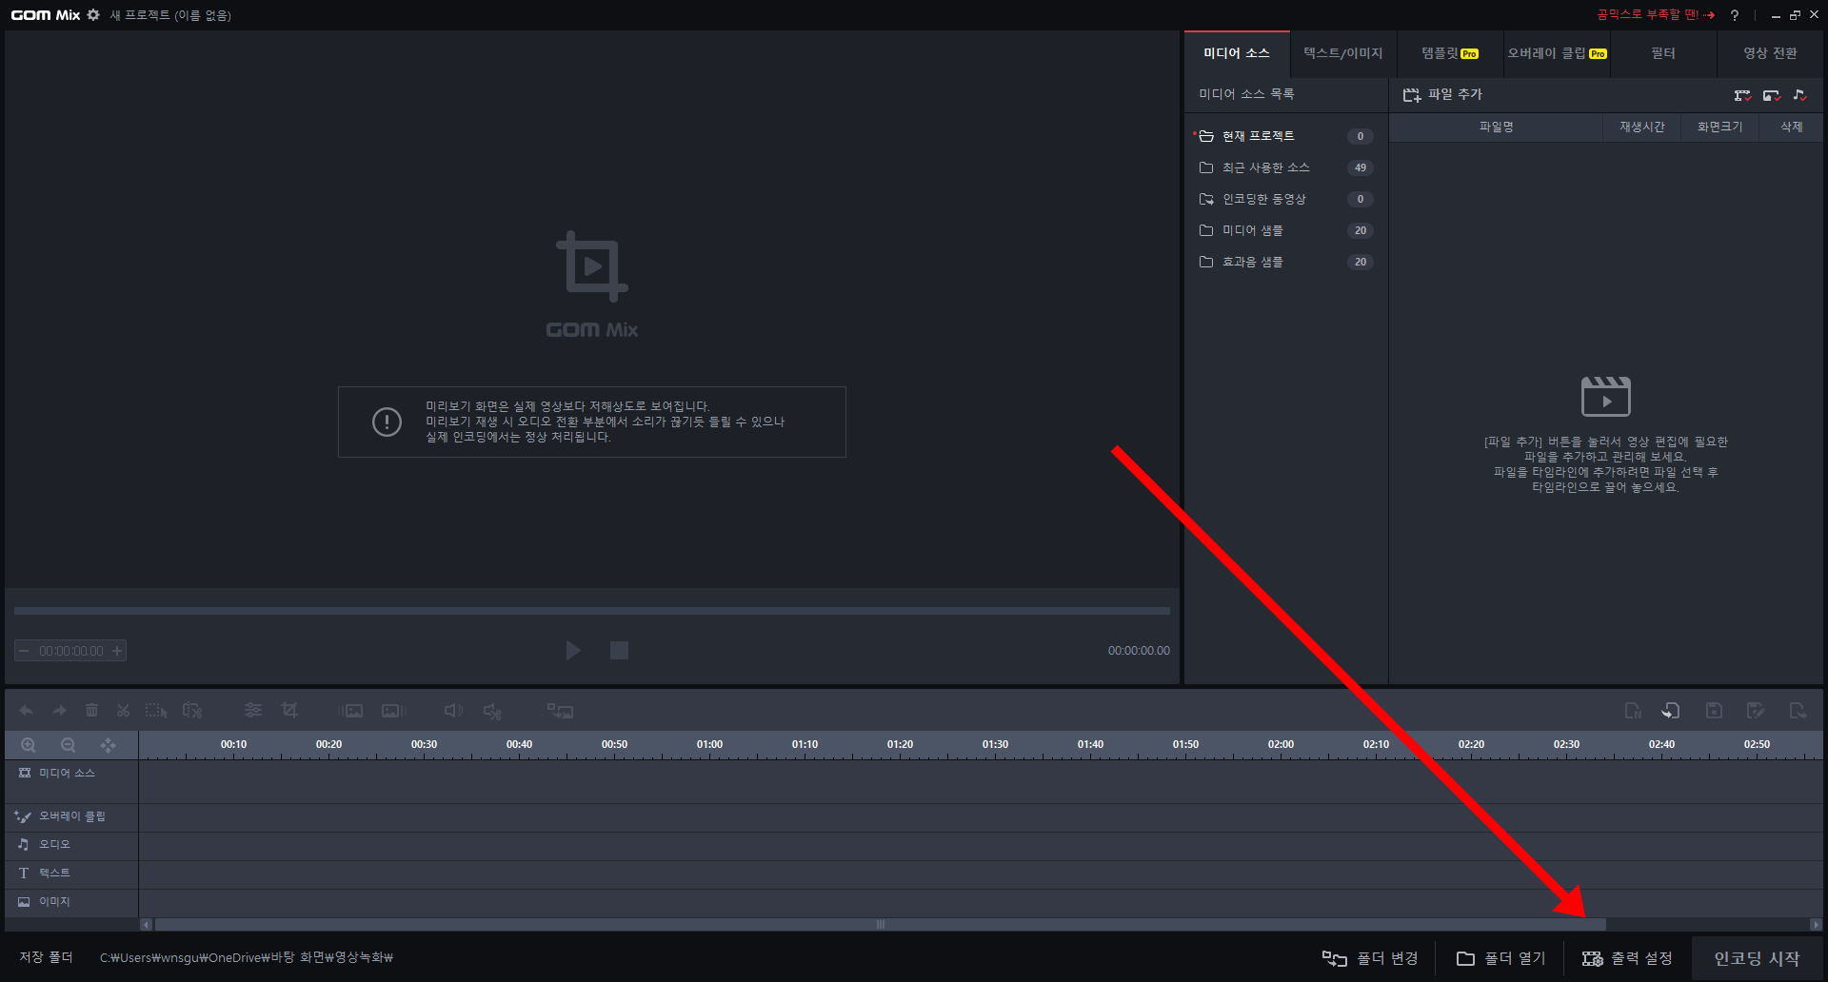Open the 오버레이 클립 Pro tab
This screenshot has height=982, width=1828.
pos(1557,53)
